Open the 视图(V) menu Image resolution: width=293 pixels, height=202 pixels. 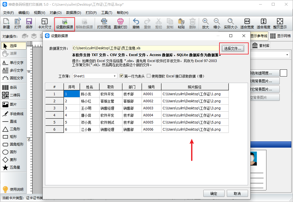coord(39,13)
